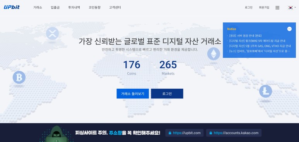Click the lock icon beside accounts.kakao.com
Image resolution: width=299 pixels, height=142 pixels.
point(210,133)
